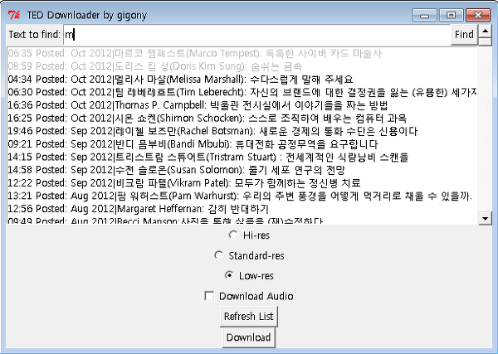Enable the Download Audio checkbox
Image resolution: width=498 pixels, height=354 pixels.
coord(209,296)
